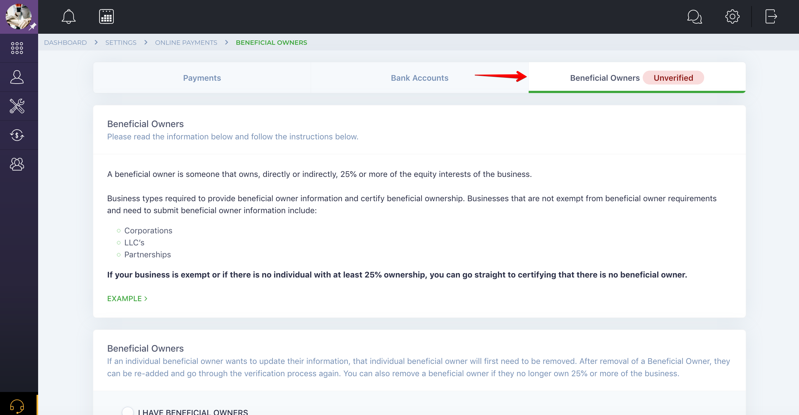The image size is (799, 415).
Task: Open the tools wrench sidebar icon
Action: tap(17, 106)
